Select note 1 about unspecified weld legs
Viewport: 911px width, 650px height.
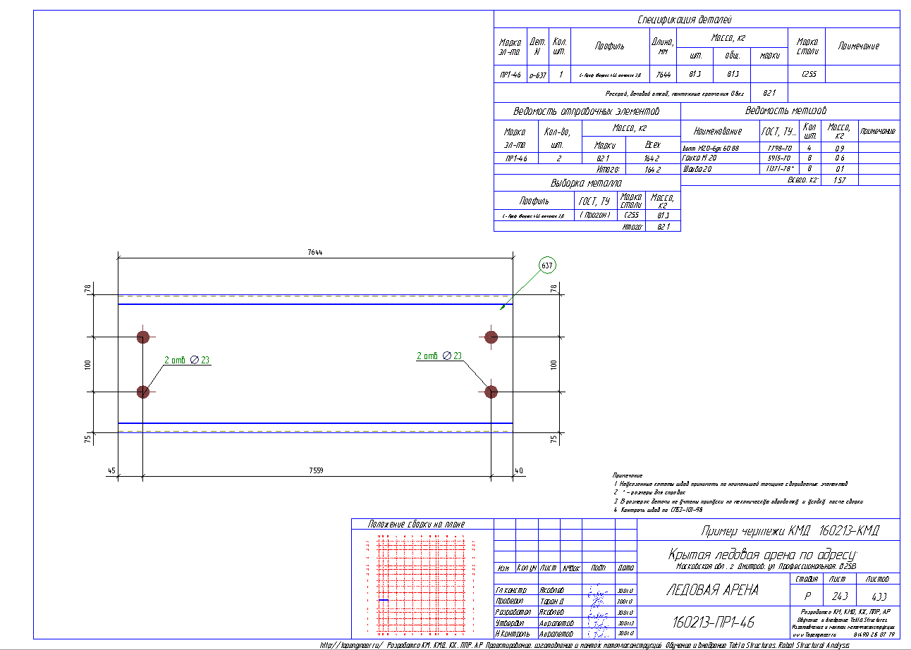pos(730,484)
